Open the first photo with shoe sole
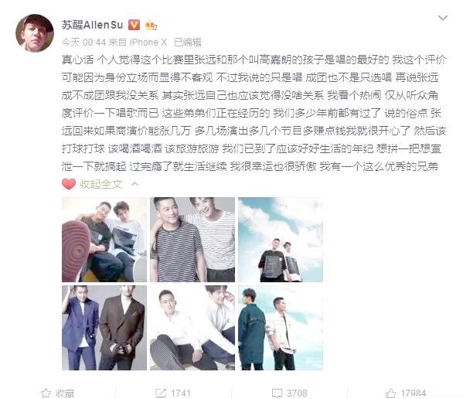Image resolution: width=463 pixels, height=399 pixels. 104,240
